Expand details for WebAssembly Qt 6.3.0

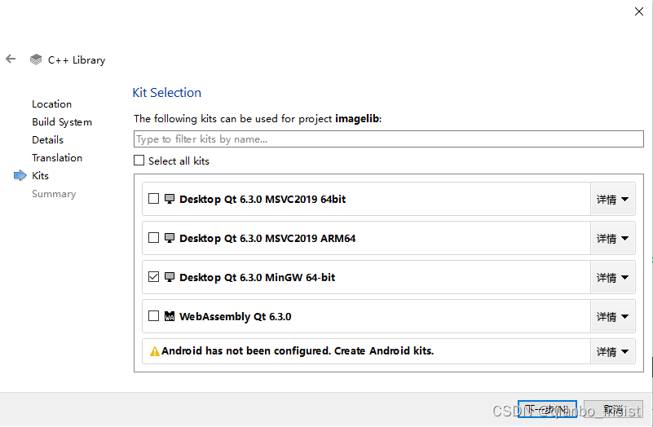612,316
